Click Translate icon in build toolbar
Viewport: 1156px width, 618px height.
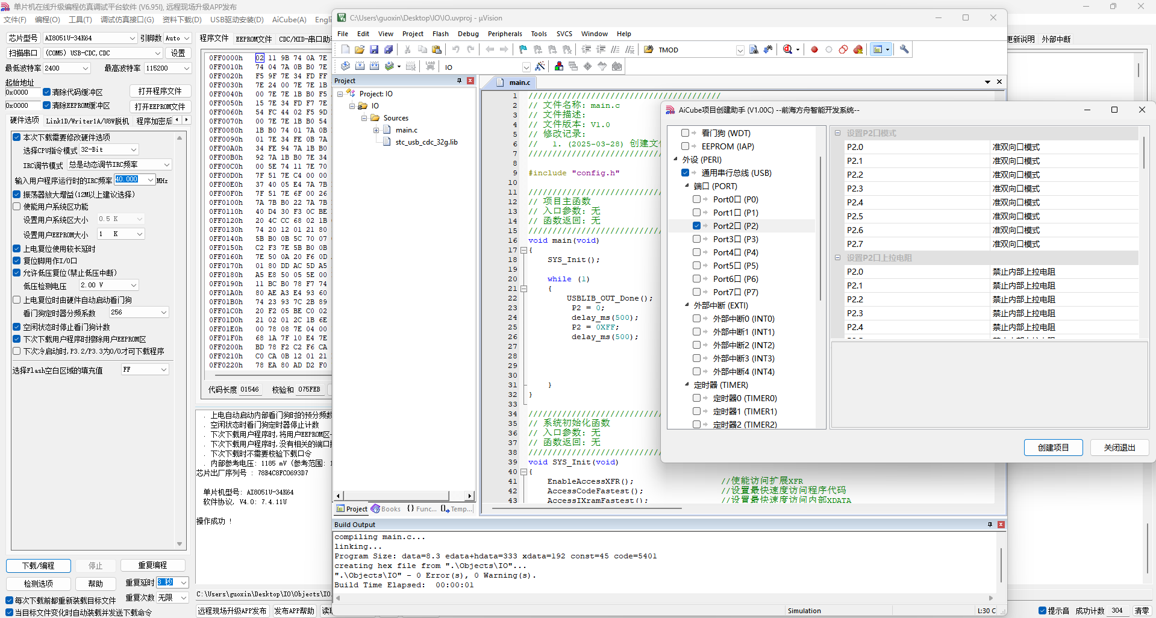[x=345, y=66]
